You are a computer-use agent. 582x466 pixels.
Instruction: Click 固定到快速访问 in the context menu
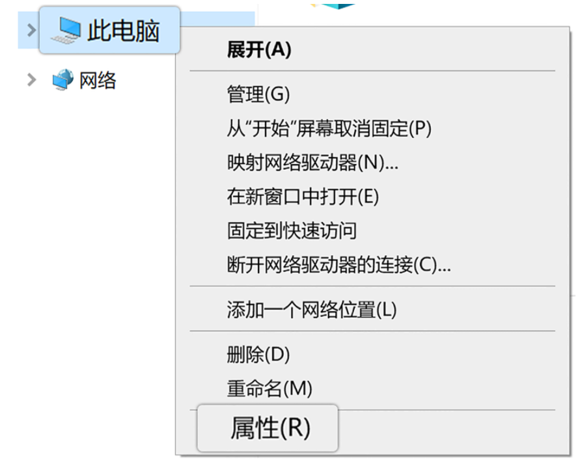[x=292, y=230]
